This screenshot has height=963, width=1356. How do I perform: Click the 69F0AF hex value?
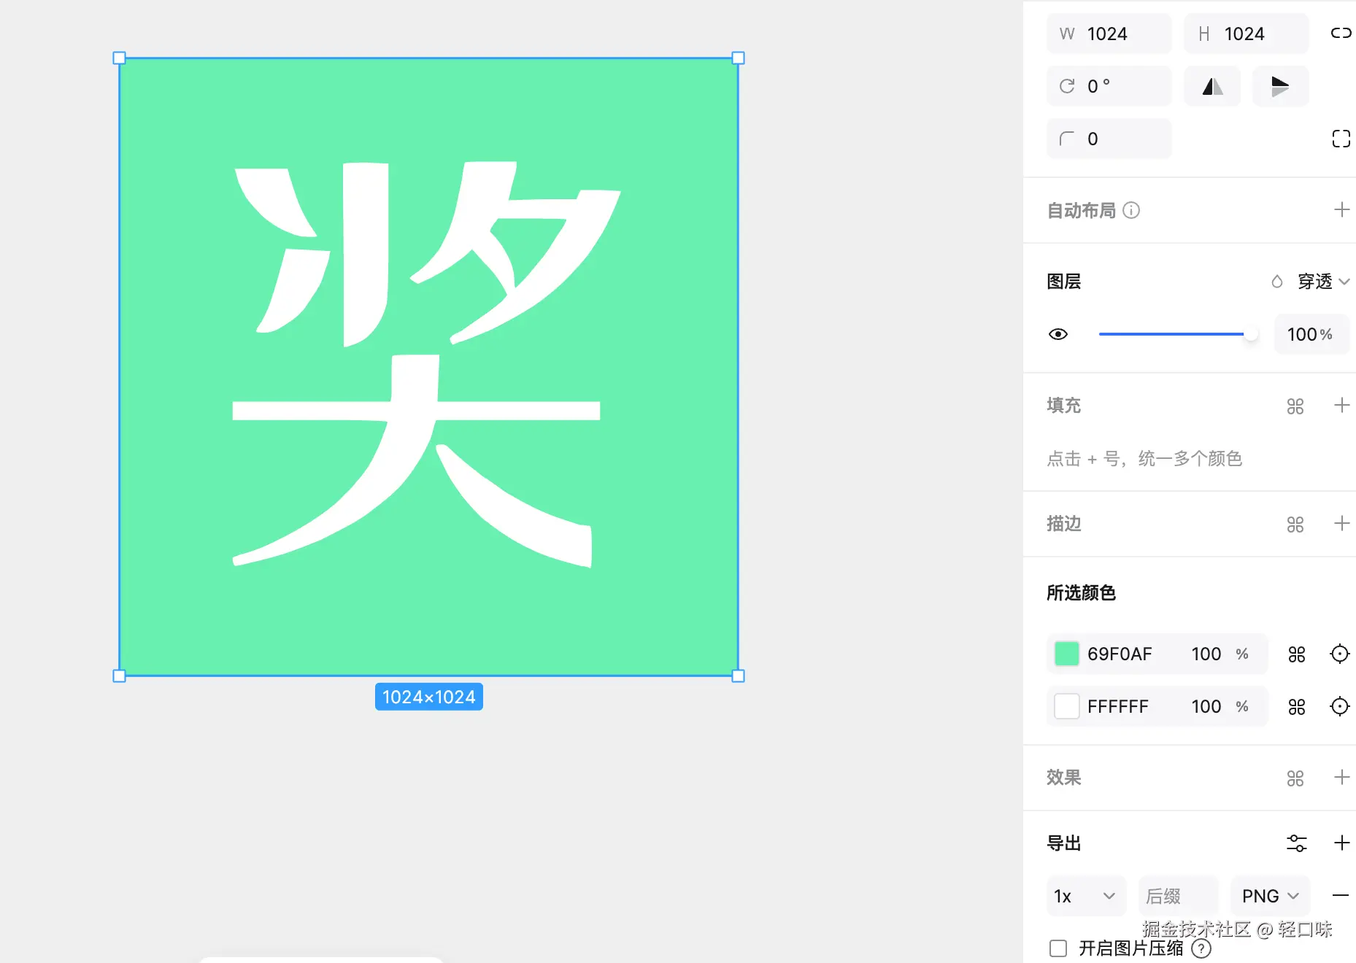1120,654
